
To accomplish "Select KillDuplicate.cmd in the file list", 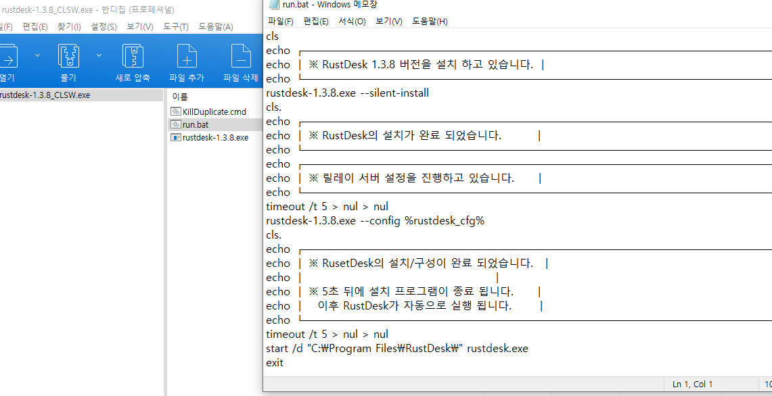I will pyautogui.click(x=214, y=112).
